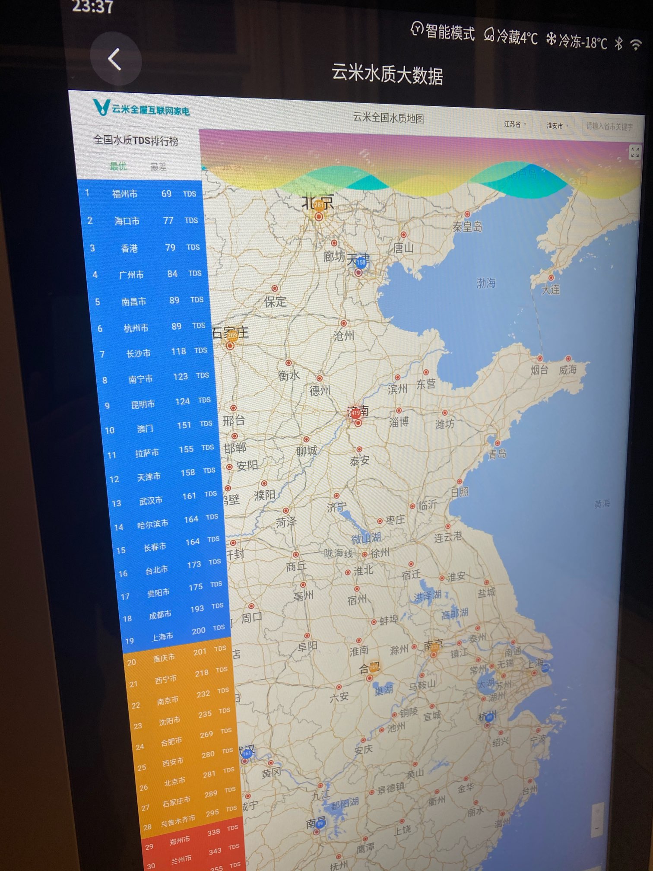The image size is (653, 871).
Task: Select rank 18 成都市 193 TDS row
Action: tap(175, 613)
